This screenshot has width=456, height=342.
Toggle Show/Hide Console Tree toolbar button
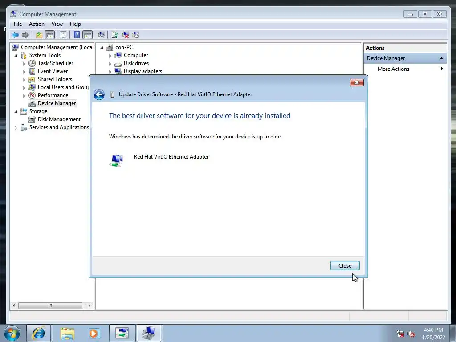tap(50, 35)
